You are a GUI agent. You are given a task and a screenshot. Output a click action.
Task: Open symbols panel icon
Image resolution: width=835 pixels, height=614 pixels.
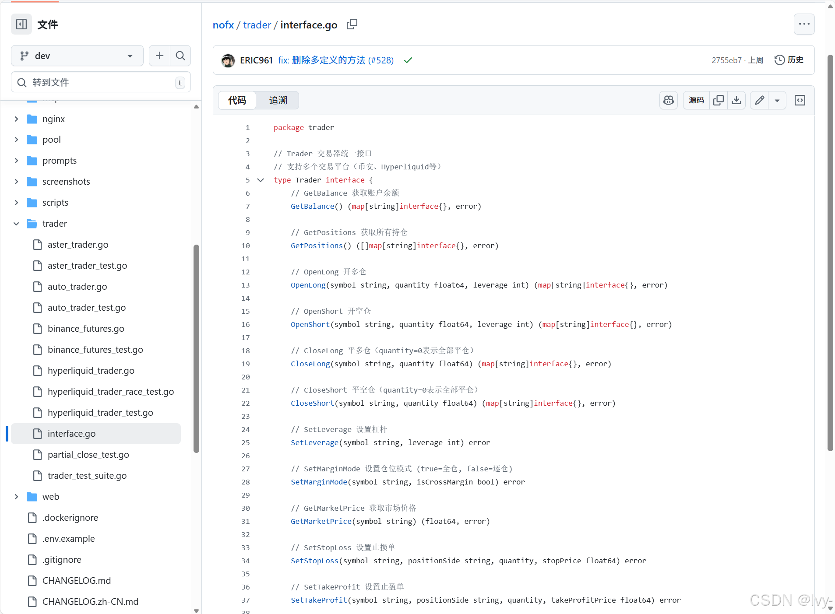pyautogui.click(x=800, y=100)
